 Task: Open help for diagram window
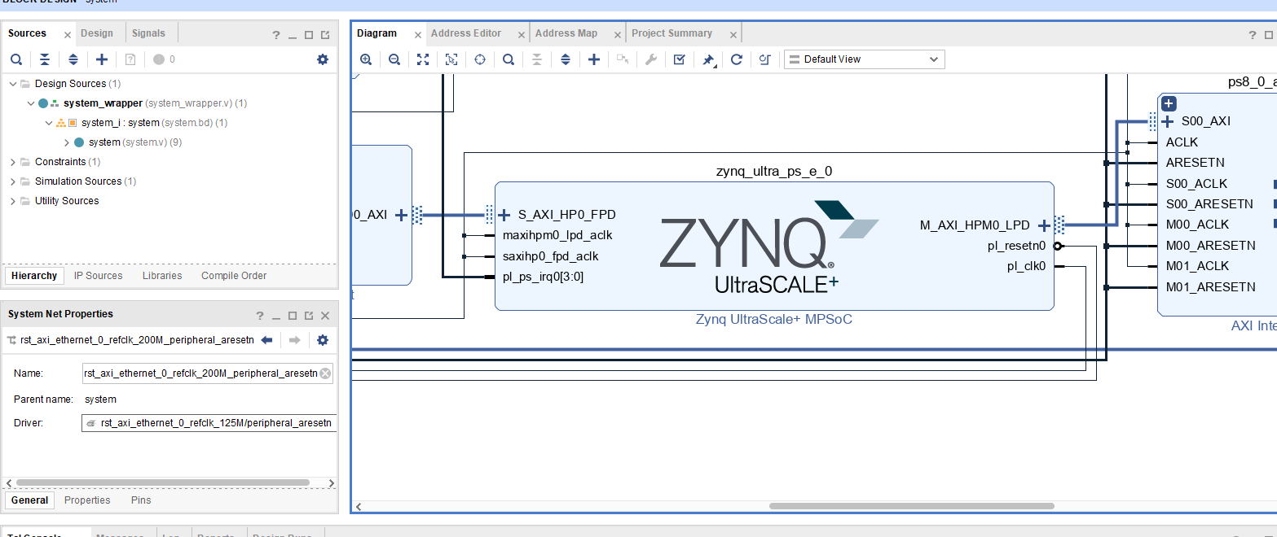(x=1253, y=35)
